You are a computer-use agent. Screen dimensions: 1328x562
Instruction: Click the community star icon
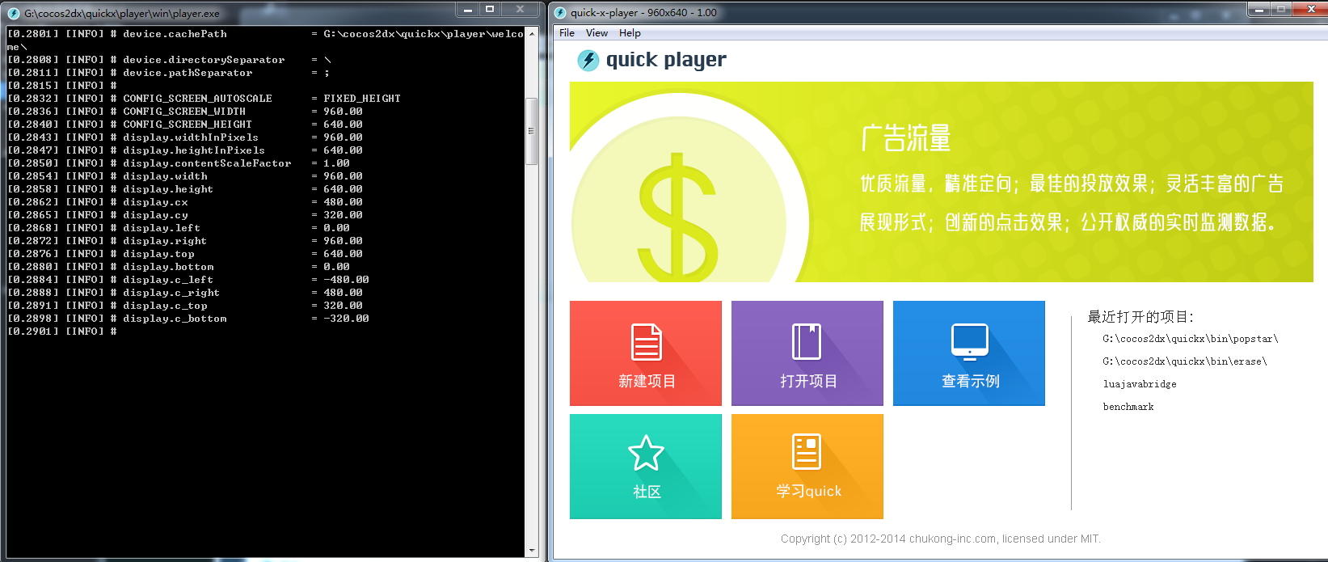pos(646,453)
